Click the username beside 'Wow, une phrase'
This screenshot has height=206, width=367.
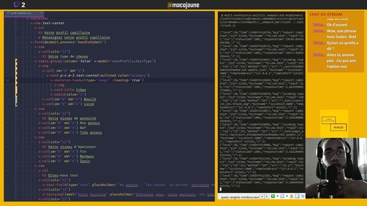click(x=319, y=31)
